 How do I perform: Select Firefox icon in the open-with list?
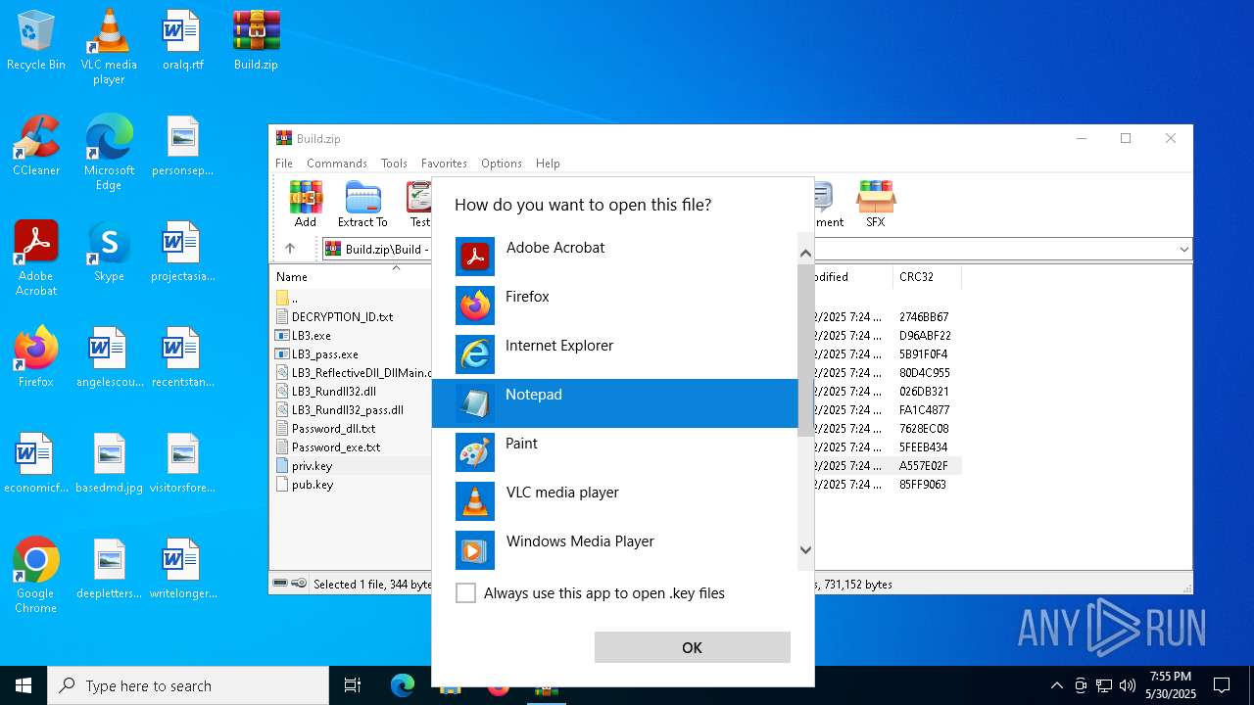tap(475, 305)
